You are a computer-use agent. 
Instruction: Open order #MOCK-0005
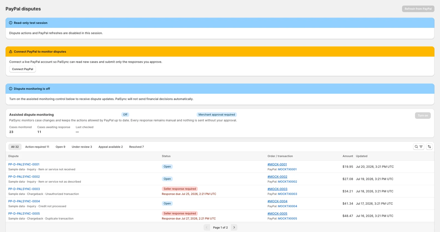[x=277, y=214]
